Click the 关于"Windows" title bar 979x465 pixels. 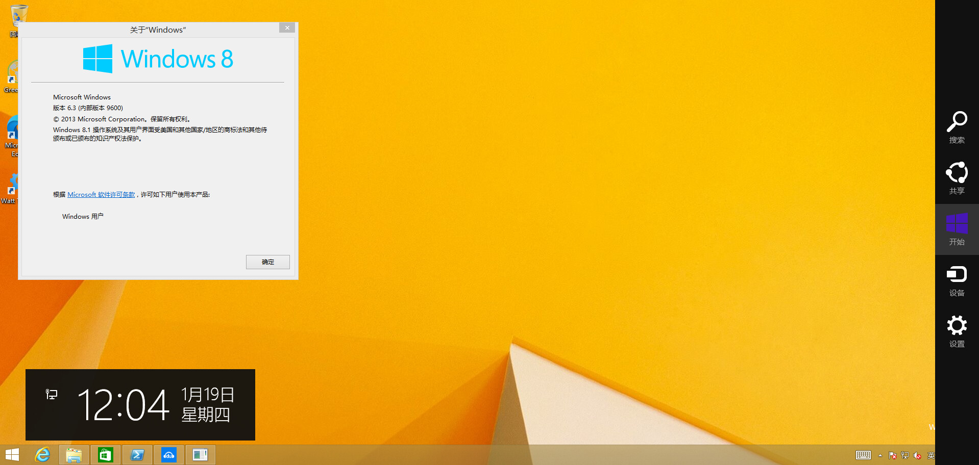(158, 30)
